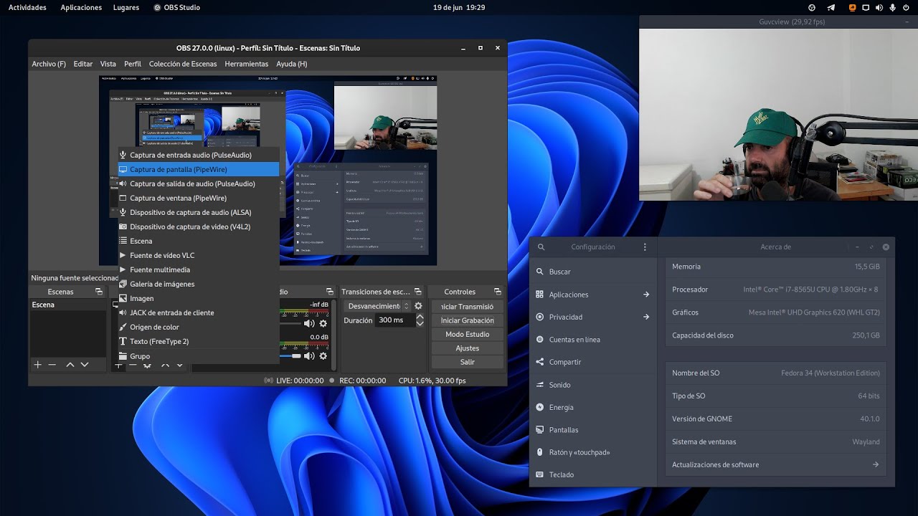The width and height of the screenshot is (918, 516).
Task: Open the transition properties gear icon
Action: 419,306
